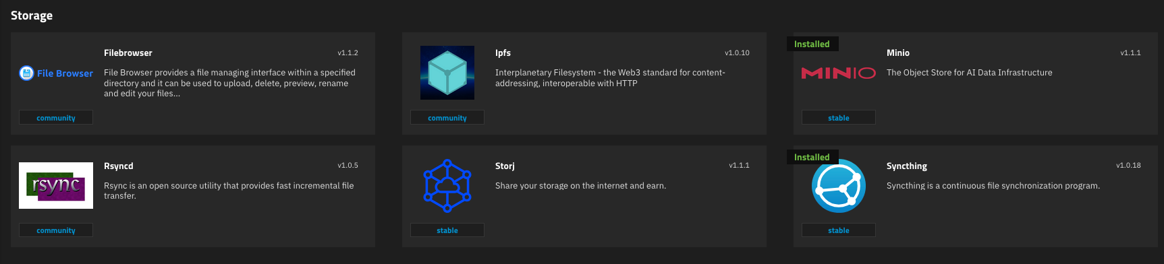This screenshot has height=264, width=1164.
Task: Open the Rsyncd app title
Action: tap(119, 166)
